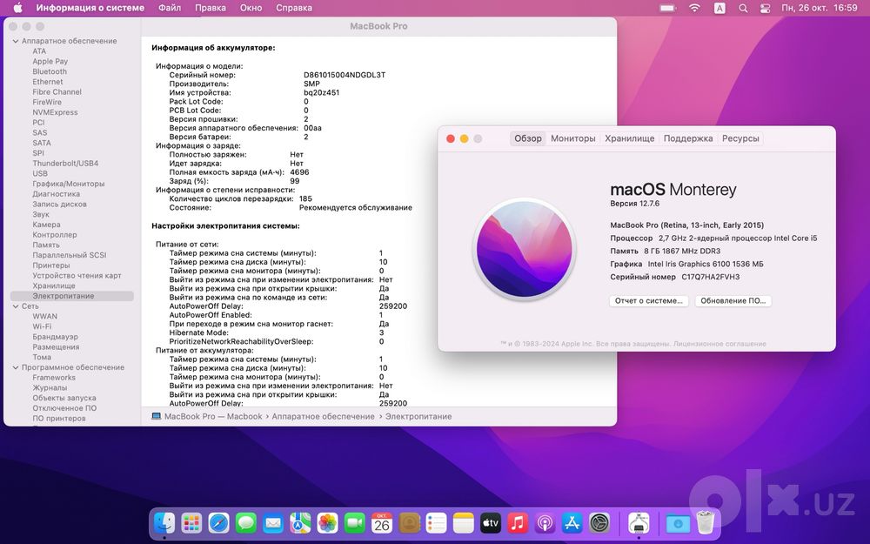The width and height of the screenshot is (870, 544).
Task: Click the battery status icon
Action: 667,8
